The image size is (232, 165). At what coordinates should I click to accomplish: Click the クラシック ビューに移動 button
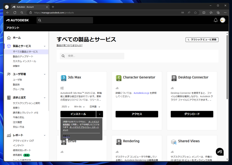pyautogui.click(x=202, y=39)
